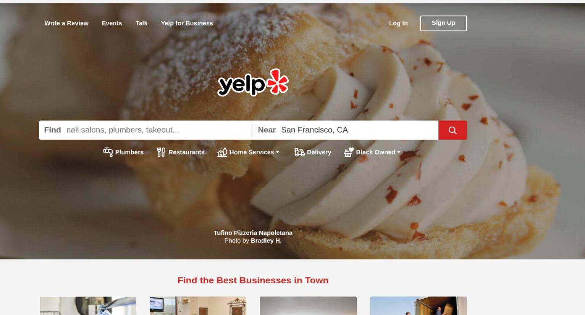This screenshot has height=315, width=585.
Task: Open Bradley H. photographer profile link
Action: click(x=266, y=241)
